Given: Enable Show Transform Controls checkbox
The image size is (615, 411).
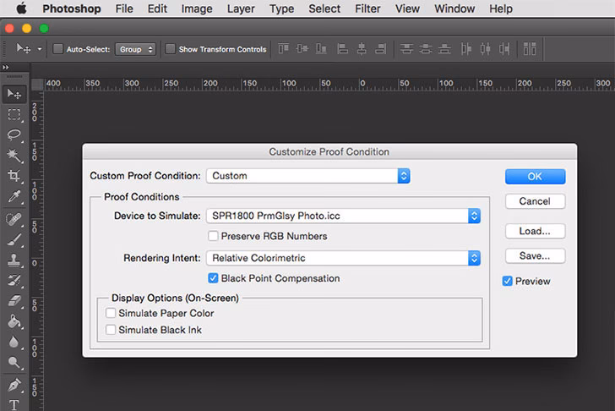Looking at the screenshot, I should click(170, 49).
